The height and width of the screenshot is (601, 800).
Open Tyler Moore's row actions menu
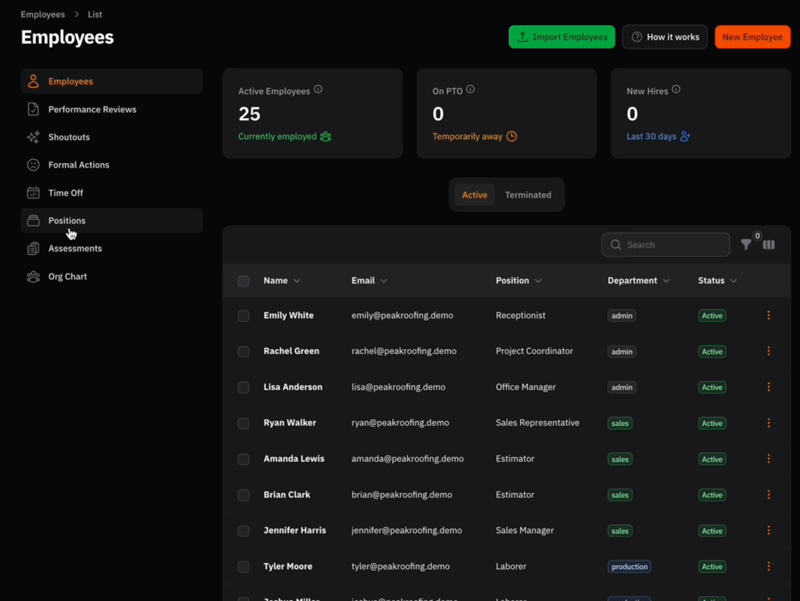[768, 566]
